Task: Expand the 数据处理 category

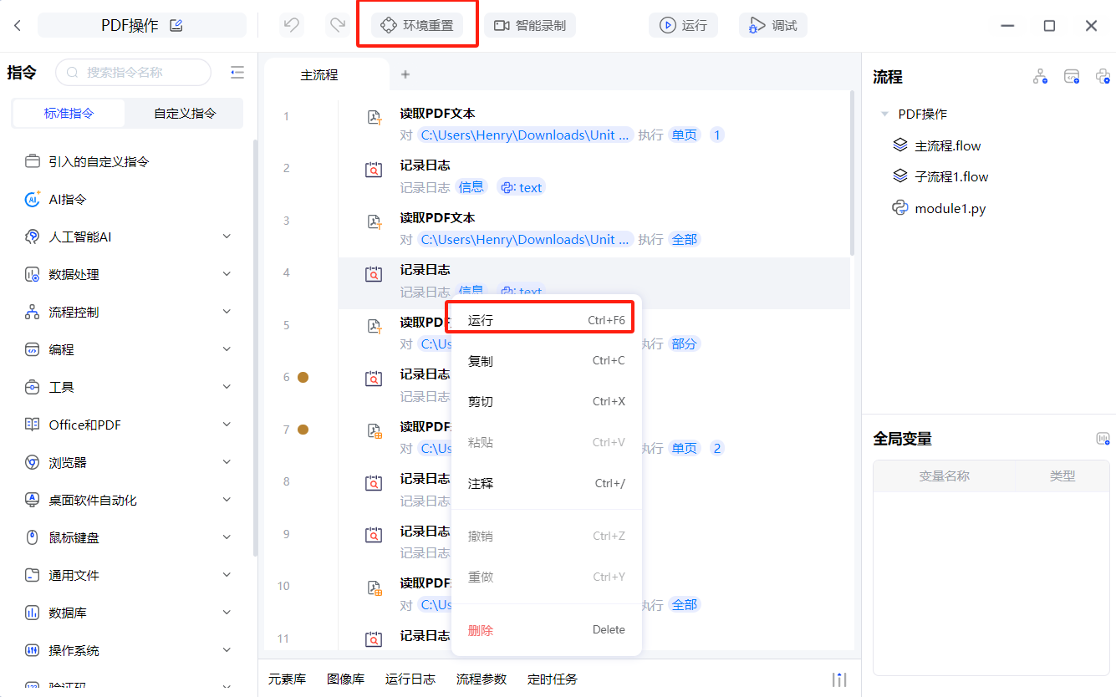Action: (x=227, y=274)
